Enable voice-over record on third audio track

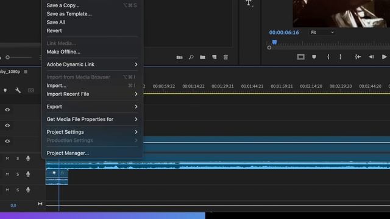(28, 190)
